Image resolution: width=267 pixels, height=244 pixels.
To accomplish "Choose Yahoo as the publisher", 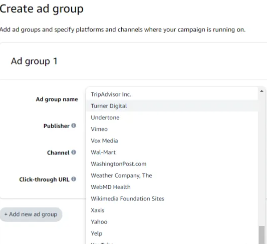I will pos(172,221).
